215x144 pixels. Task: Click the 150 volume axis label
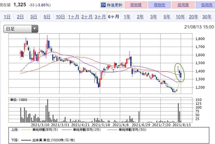[x=198, y=100]
